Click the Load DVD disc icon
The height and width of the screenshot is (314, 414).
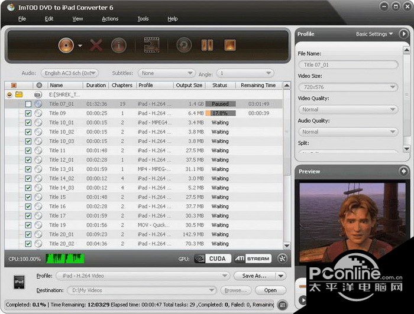pyautogui.click(x=66, y=45)
